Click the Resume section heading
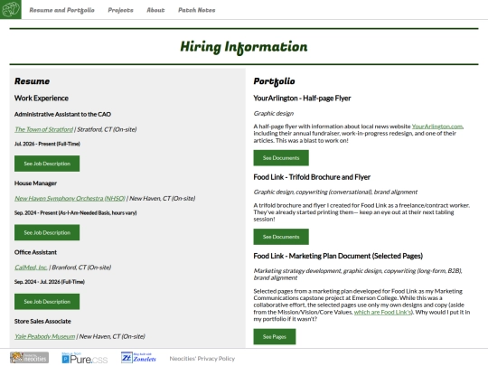This screenshot has width=488, height=366. (32, 81)
